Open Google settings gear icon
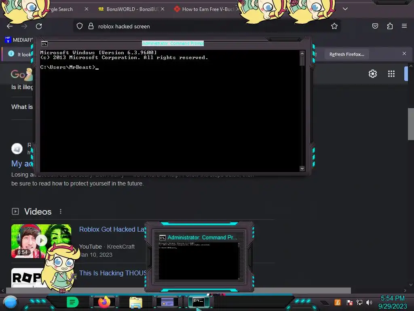Viewport: 414px width, 311px height. pyautogui.click(x=372, y=74)
